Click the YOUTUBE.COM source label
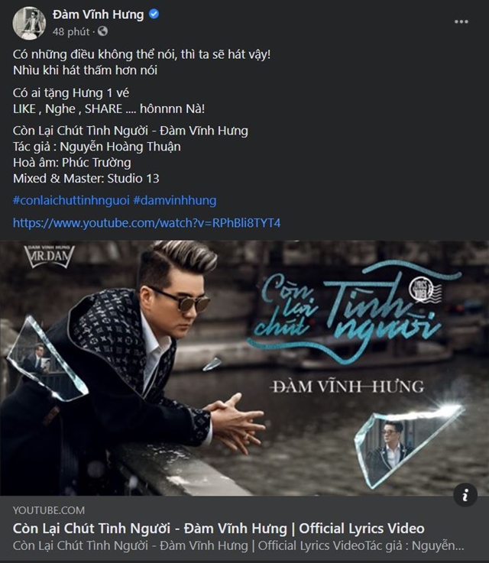The height and width of the screenshot is (563, 489). tap(49, 510)
